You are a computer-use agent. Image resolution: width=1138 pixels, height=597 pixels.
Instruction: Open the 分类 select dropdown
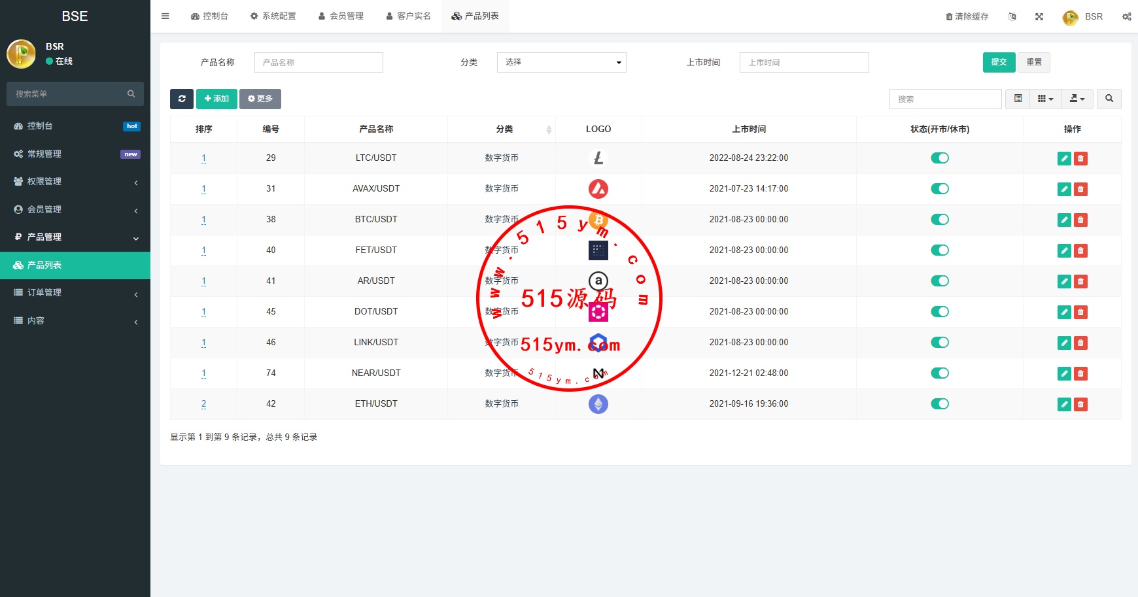[x=561, y=62]
